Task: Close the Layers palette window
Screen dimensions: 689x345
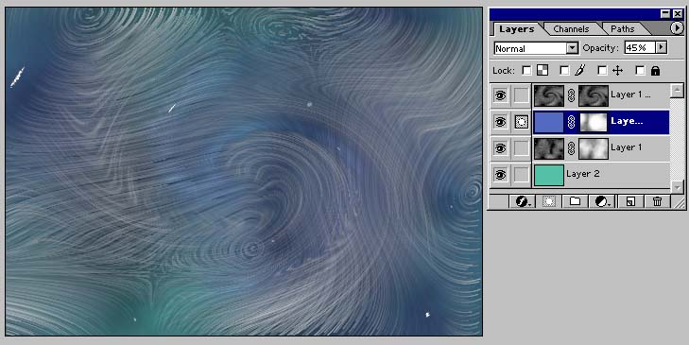Action: (x=678, y=14)
